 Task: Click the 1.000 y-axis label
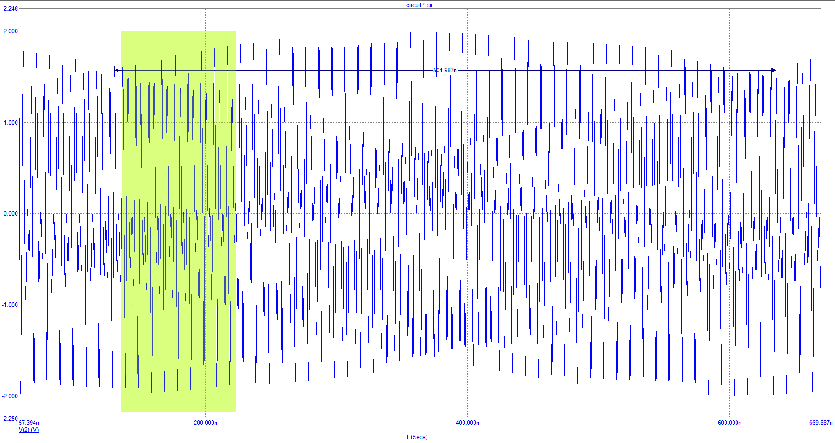pyautogui.click(x=11, y=122)
